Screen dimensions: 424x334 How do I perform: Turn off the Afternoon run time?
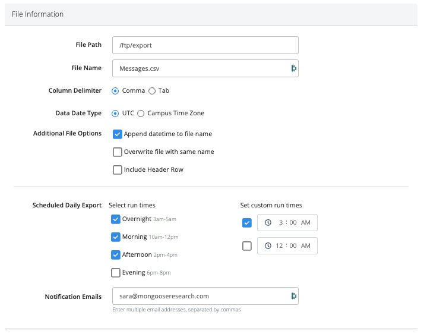coord(116,255)
